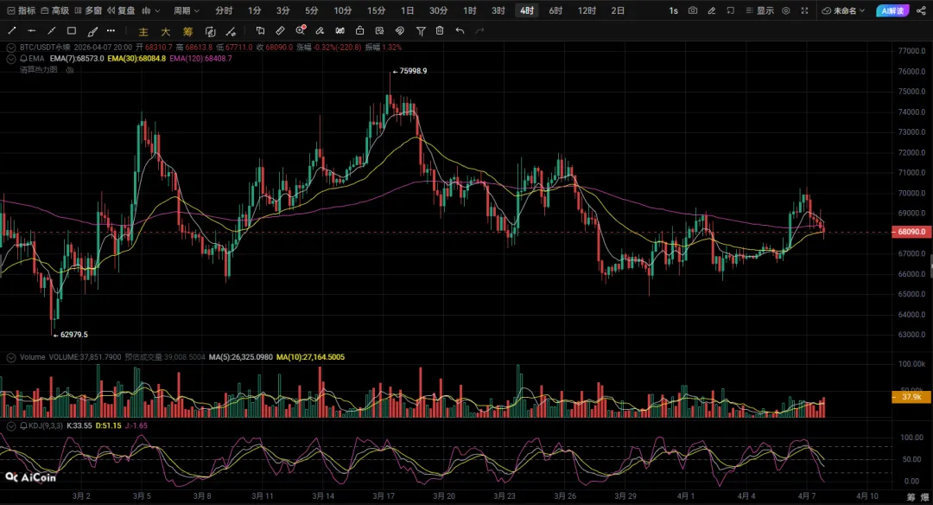Toggle the 复盘 replay mode
Viewport: 933px width, 505px height.
[x=122, y=10]
